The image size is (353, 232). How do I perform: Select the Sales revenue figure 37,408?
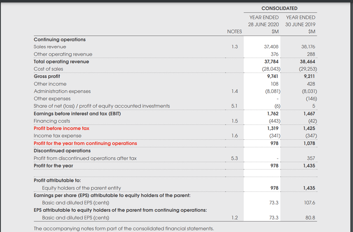tap(271, 47)
